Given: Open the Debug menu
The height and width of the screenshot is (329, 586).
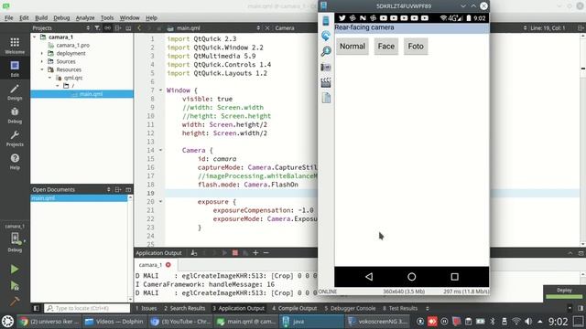Looking at the screenshot, I should 61,18.
